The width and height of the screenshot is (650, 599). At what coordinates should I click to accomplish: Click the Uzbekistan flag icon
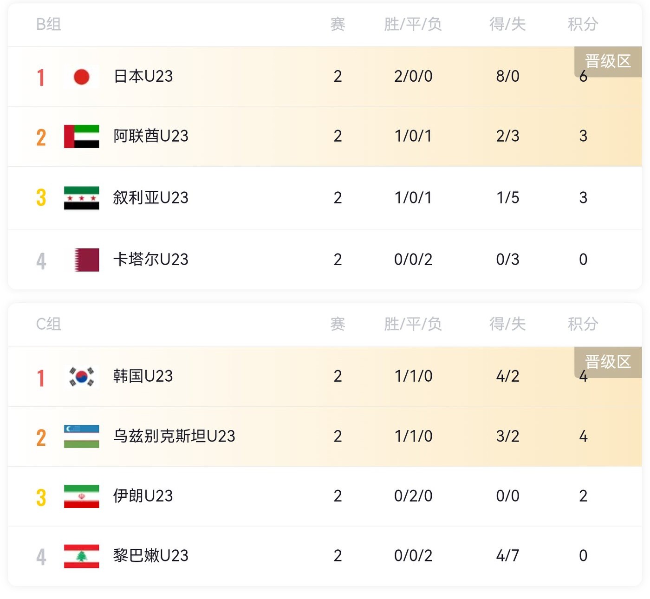(x=81, y=436)
